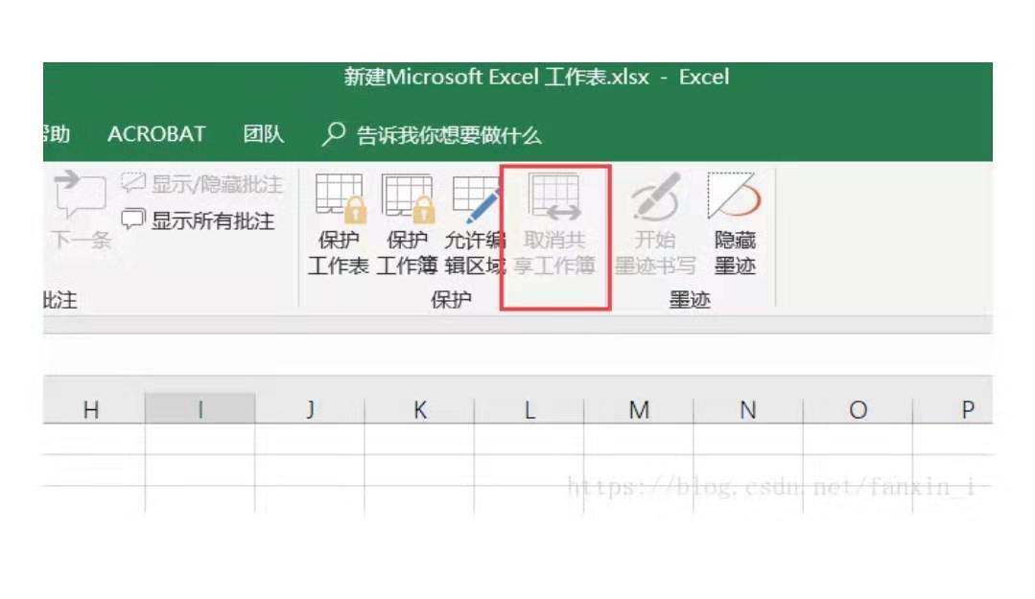Viewport: 1035px width, 599px height.
Task: Select column H header
Action: pos(94,409)
